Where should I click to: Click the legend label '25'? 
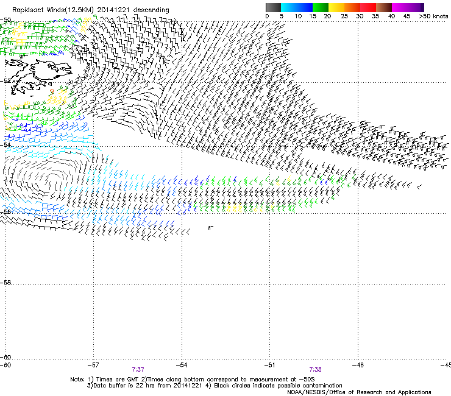pyautogui.click(x=344, y=16)
